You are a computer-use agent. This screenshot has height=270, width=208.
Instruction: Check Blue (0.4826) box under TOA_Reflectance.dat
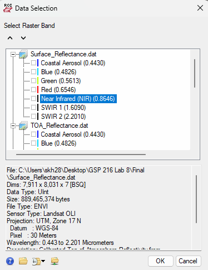coord(34,143)
